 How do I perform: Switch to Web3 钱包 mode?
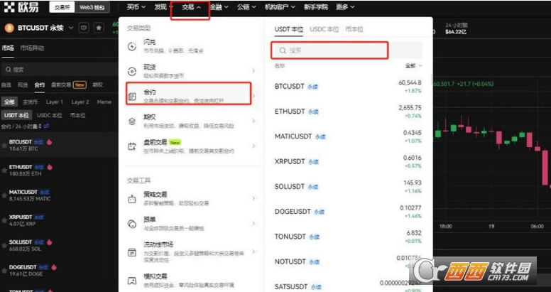point(90,8)
